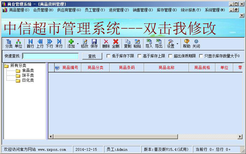Viewport: 246px width, 154px height.
Task: Click the 所有分类 folder icon
Action: click(6, 66)
